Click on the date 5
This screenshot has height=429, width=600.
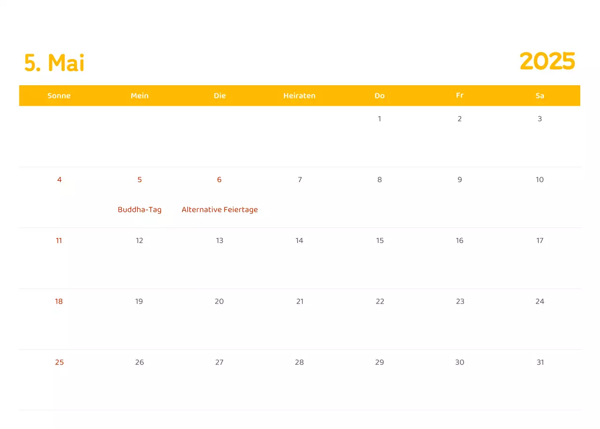(x=139, y=179)
